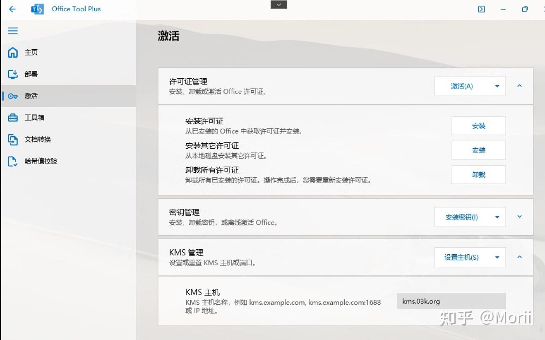
Task: Click the 安装许可证 install button
Action: [x=478, y=125]
